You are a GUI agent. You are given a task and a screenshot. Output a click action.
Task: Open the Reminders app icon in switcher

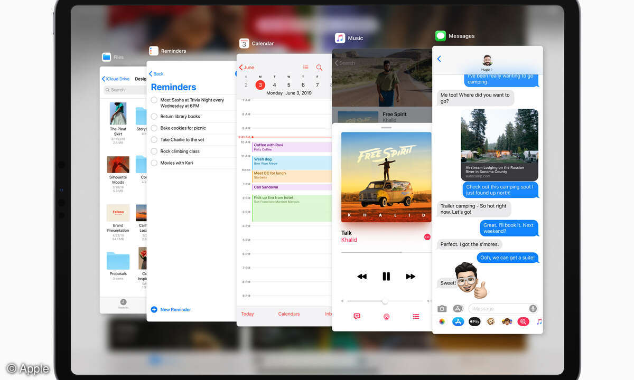(154, 51)
